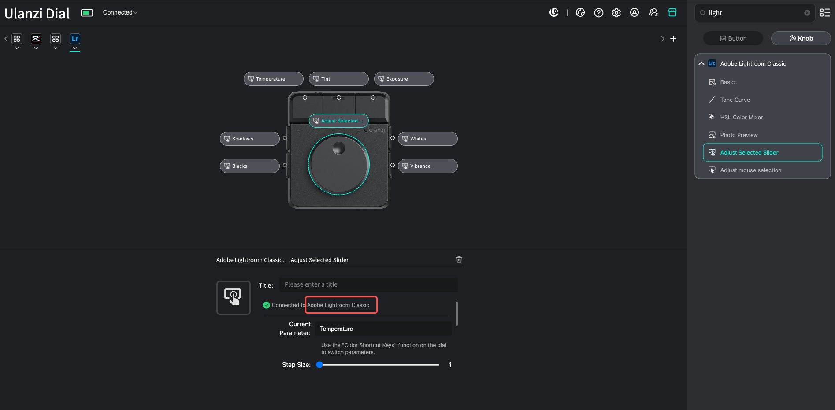Expand the chevron under the Lightroom profile

(x=75, y=48)
